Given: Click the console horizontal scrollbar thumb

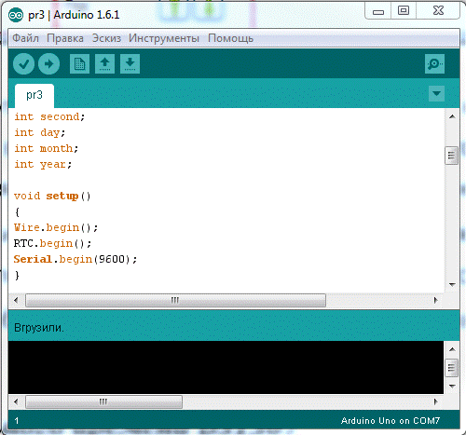Looking at the screenshot, I should [x=103, y=401].
